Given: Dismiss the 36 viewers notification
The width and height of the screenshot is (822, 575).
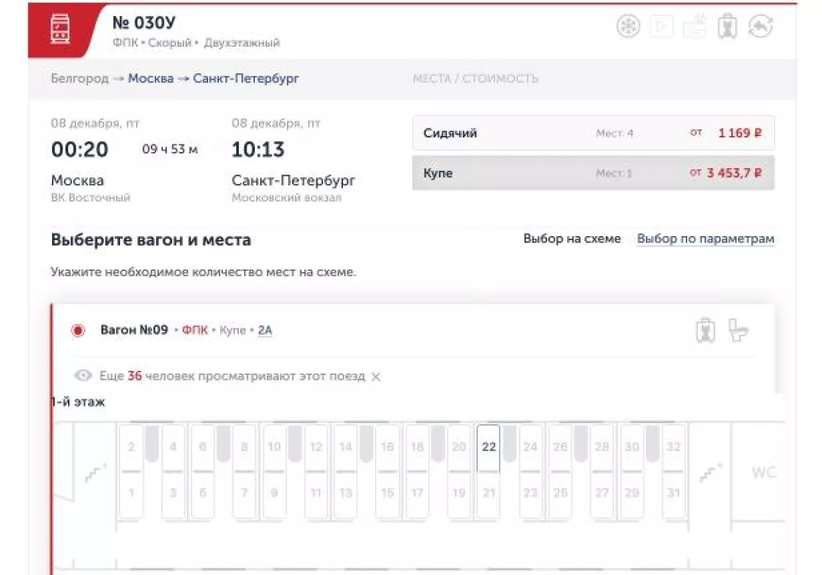Looking at the screenshot, I should pos(376,377).
